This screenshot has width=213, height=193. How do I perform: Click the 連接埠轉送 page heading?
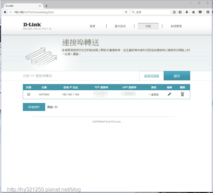pyautogui.click(x=81, y=43)
